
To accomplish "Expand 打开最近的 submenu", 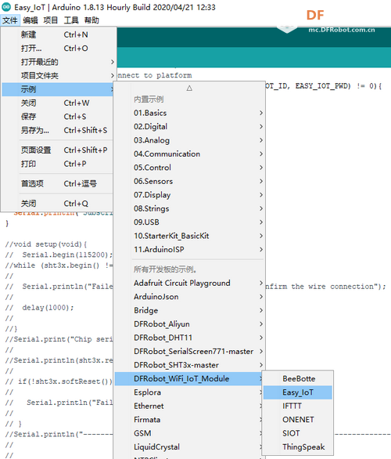I will pyautogui.click(x=58, y=62).
